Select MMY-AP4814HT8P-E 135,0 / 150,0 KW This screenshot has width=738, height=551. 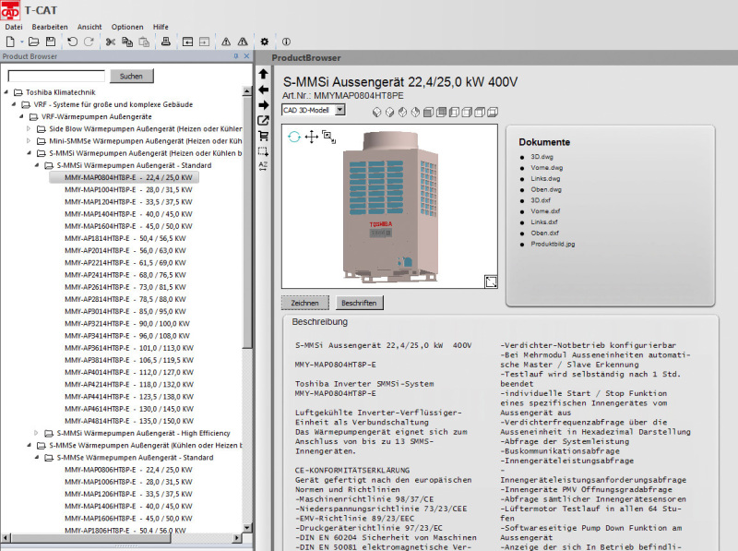click(128, 421)
